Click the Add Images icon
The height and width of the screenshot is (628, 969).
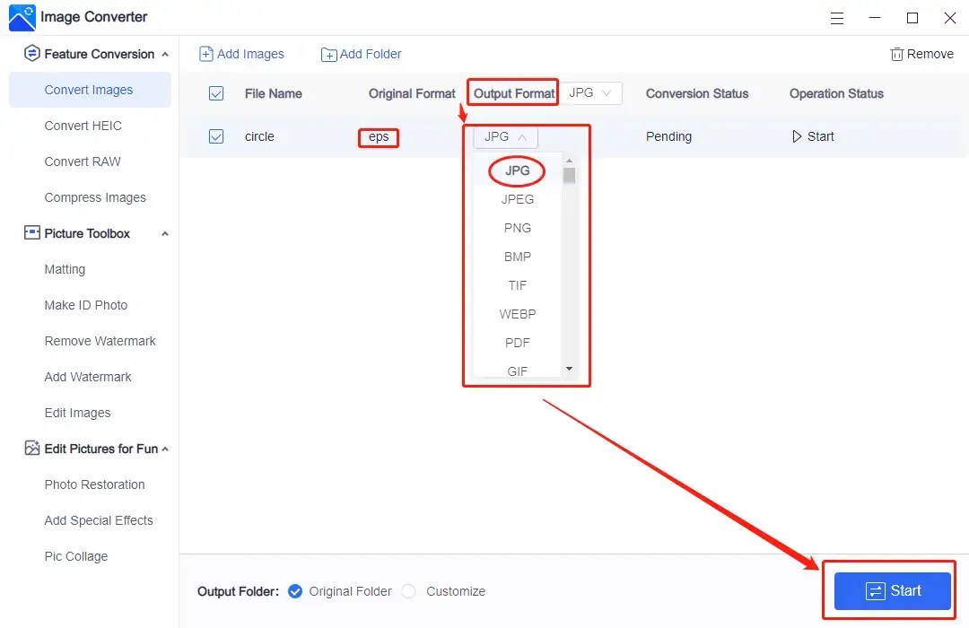click(205, 54)
